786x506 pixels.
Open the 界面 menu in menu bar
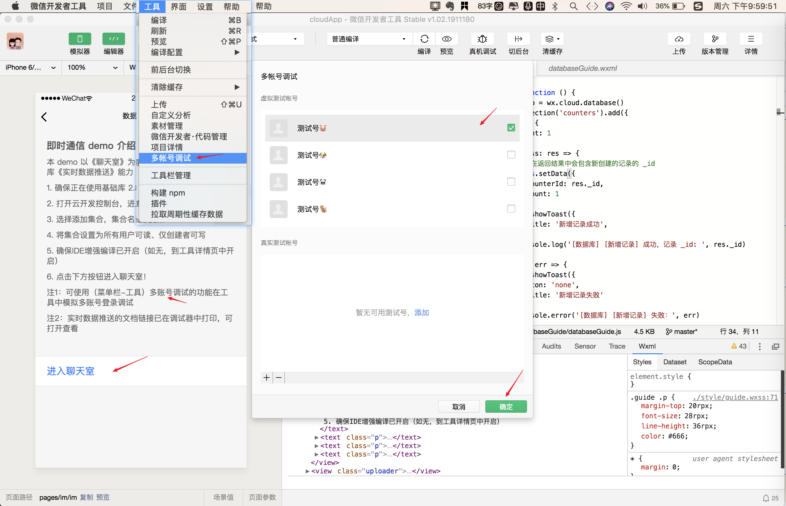[178, 6]
